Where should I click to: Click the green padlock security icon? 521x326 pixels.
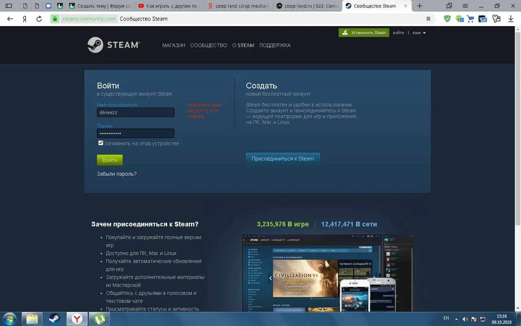click(x=55, y=19)
